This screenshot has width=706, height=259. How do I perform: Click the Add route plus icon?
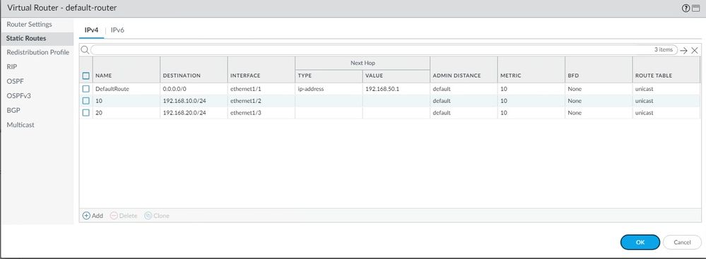coord(86,216)
